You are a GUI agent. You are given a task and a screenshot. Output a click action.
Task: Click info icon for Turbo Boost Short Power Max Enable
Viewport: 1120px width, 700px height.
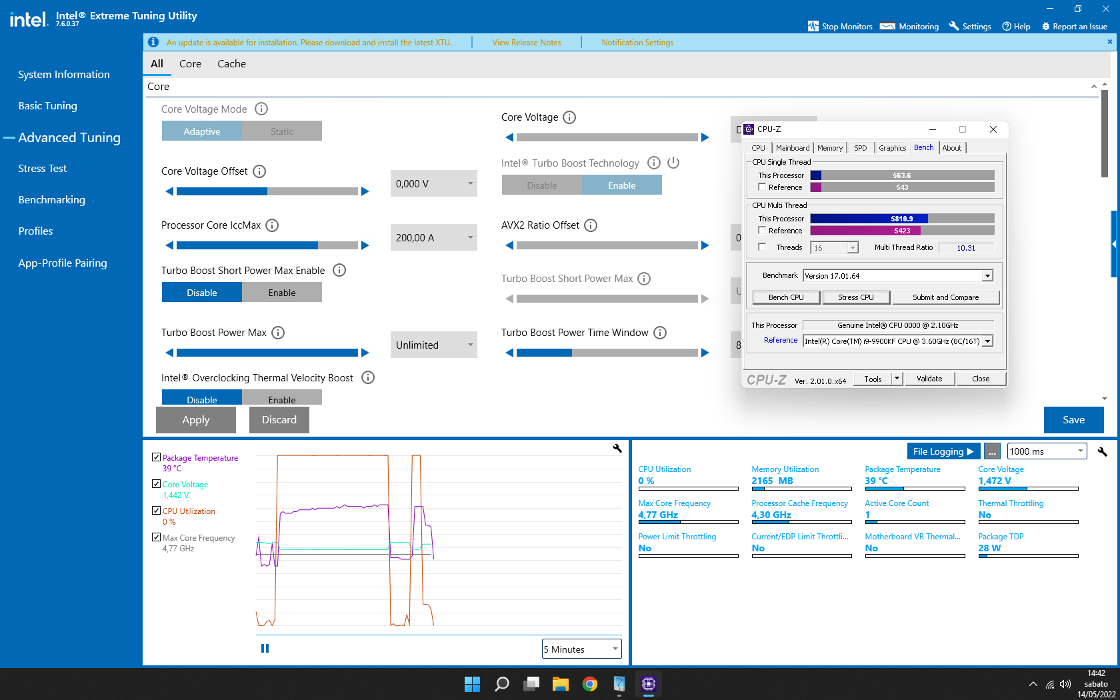pos(339,270)
